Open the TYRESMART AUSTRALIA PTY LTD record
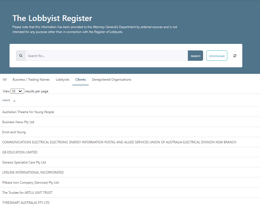This screenshot has width=260, height=209. coord(26,202)
